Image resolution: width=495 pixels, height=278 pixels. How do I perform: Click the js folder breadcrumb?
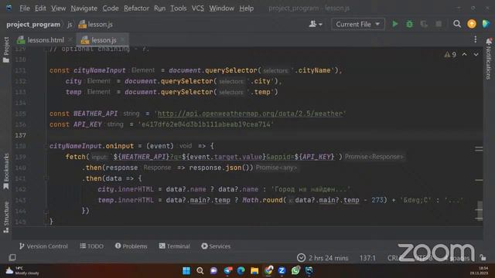70,24
